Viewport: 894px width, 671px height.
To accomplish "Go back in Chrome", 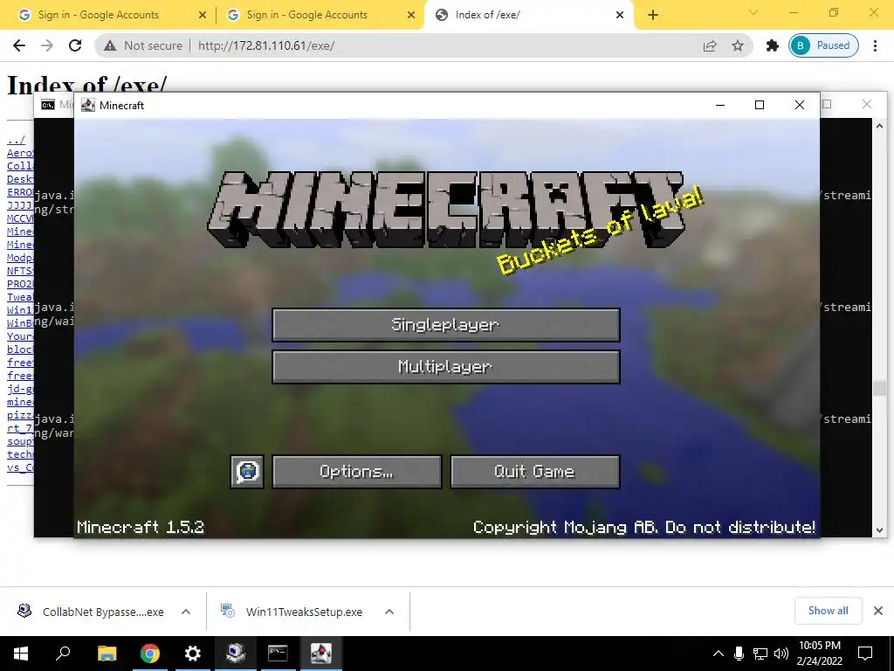I will (x=19, y=45).
